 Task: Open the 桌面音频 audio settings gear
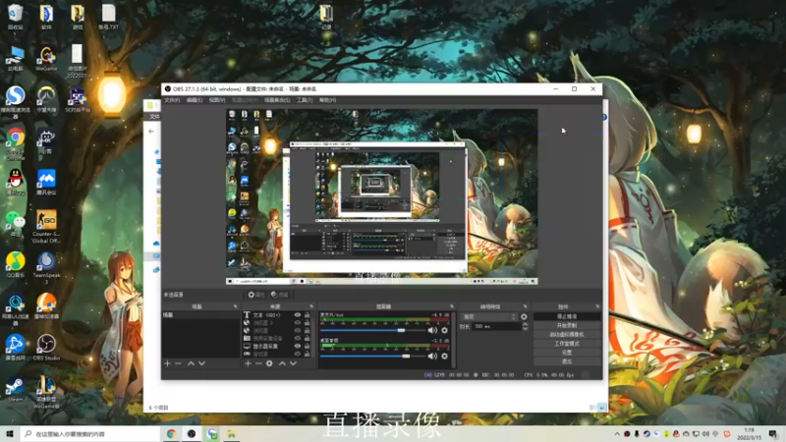pyautogui.click(x=444, y=356)
